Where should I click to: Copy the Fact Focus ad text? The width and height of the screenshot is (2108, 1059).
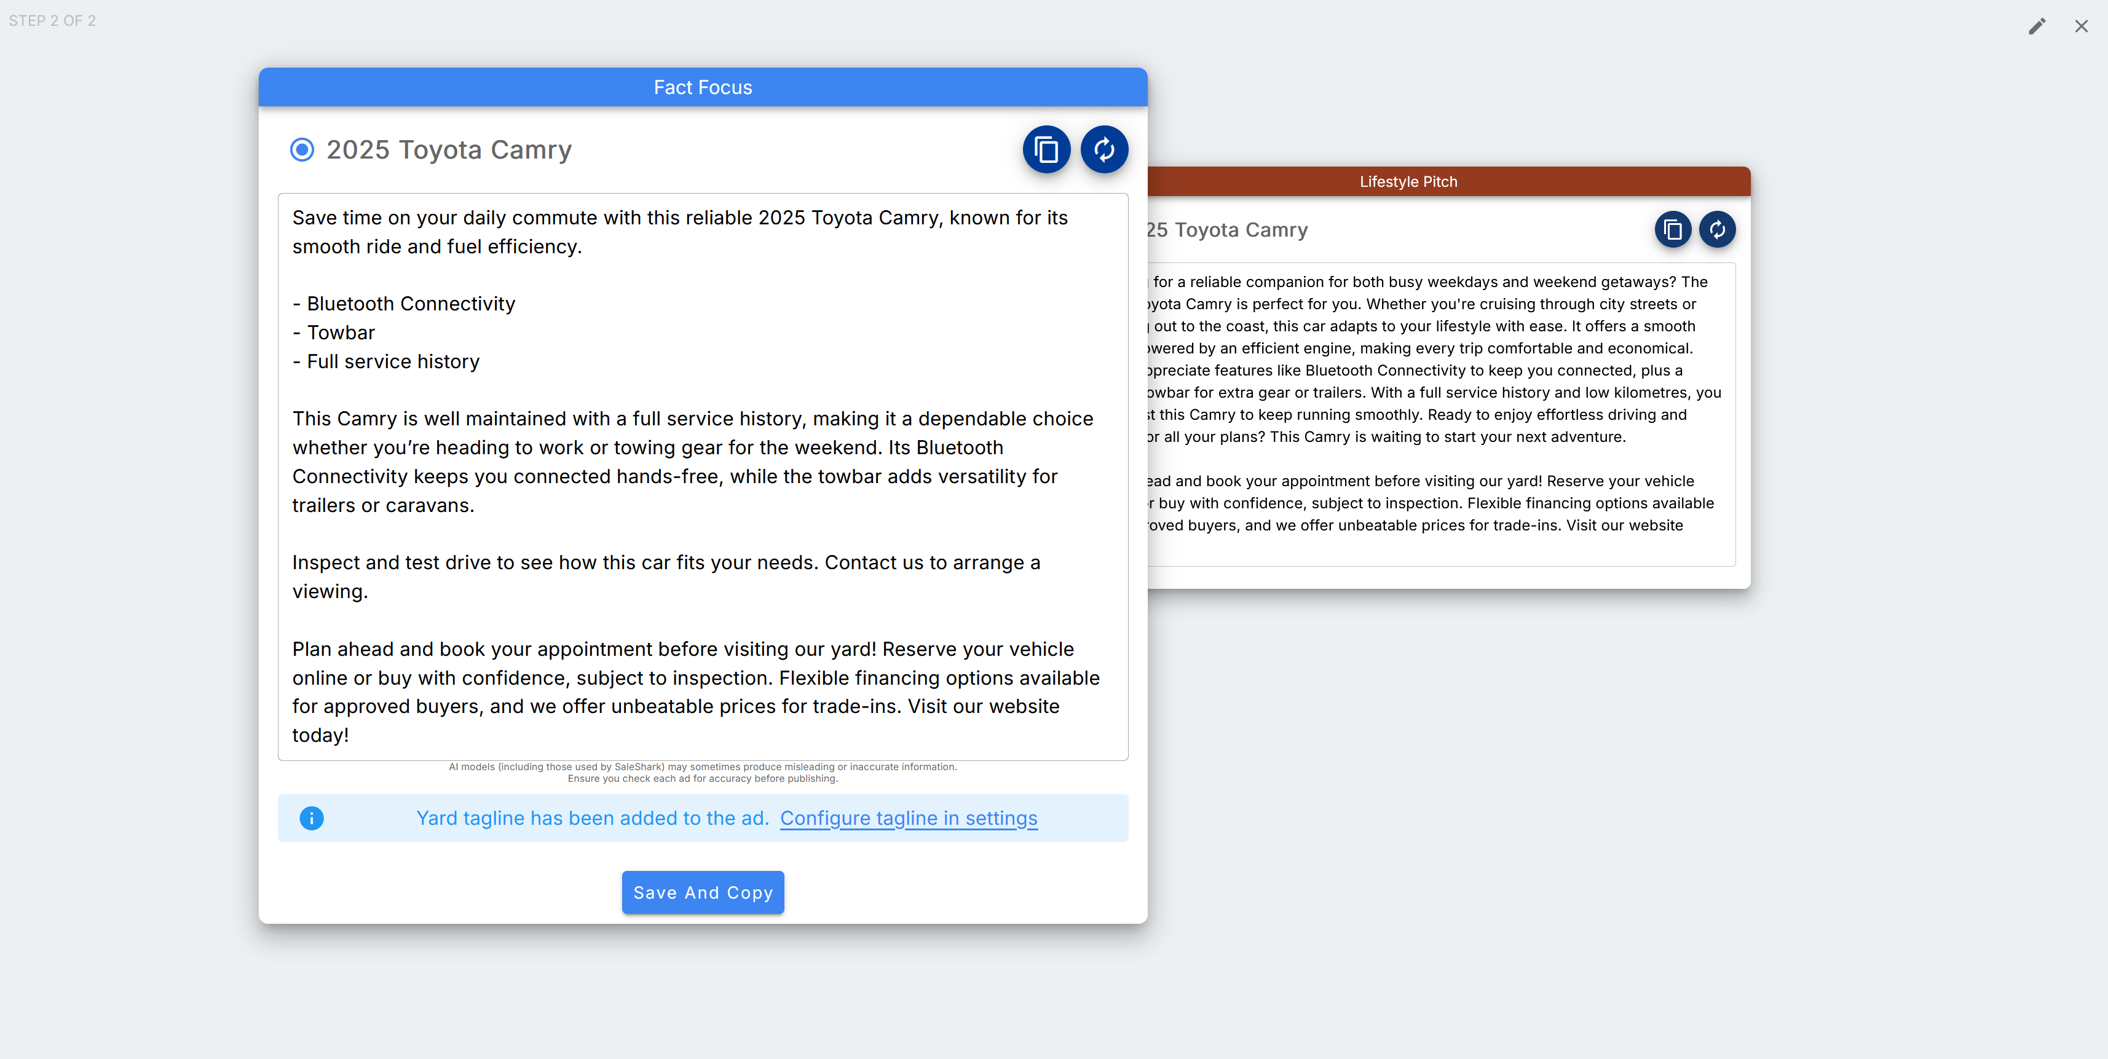click(x=1046, y=150)
